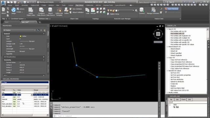
Task: Click Attach Definition in Object Class panel
Action: tap(76, 12)
